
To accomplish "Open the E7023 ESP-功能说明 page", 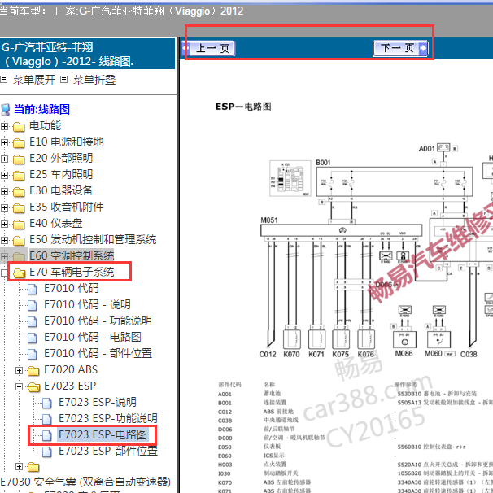I will pyautogui.click(x=108, y=419).
